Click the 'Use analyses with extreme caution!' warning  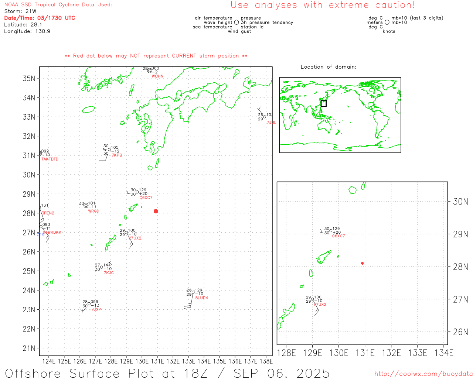pos(323,5)
